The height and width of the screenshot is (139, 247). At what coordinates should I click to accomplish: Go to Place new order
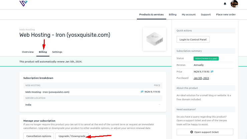pyautogui.click(x=226, y=14)
